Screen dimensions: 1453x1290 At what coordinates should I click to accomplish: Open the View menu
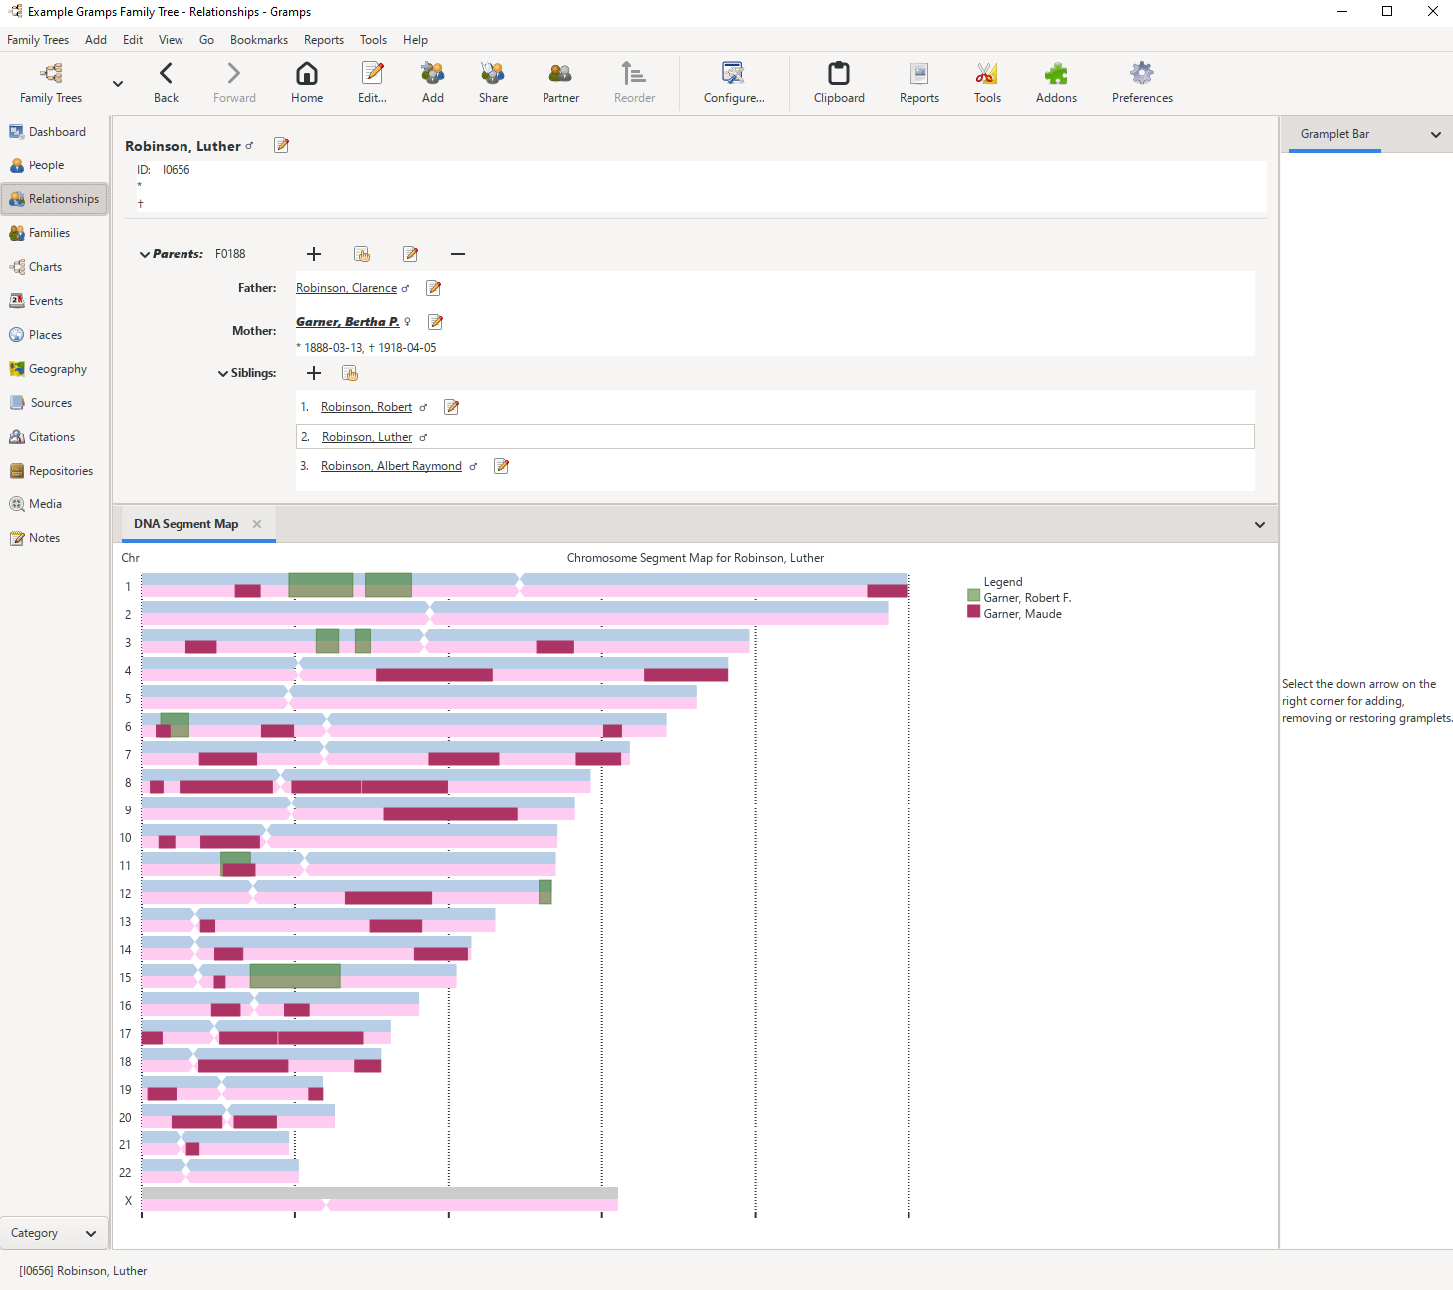[171, 40]
